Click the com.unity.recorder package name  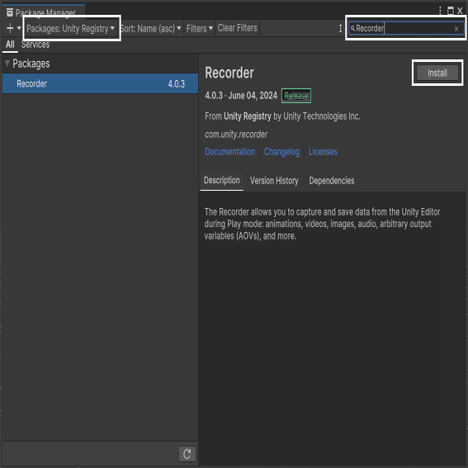(236, 135)
